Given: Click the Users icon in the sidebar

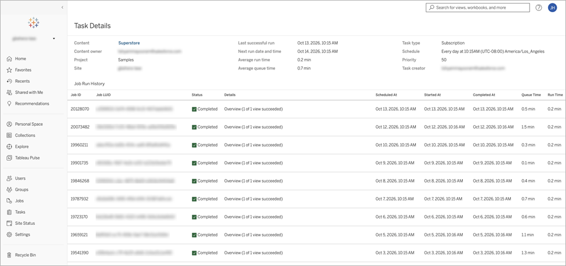Looking at the screenshot, I should pyautogui.click(x=9, y=178).
